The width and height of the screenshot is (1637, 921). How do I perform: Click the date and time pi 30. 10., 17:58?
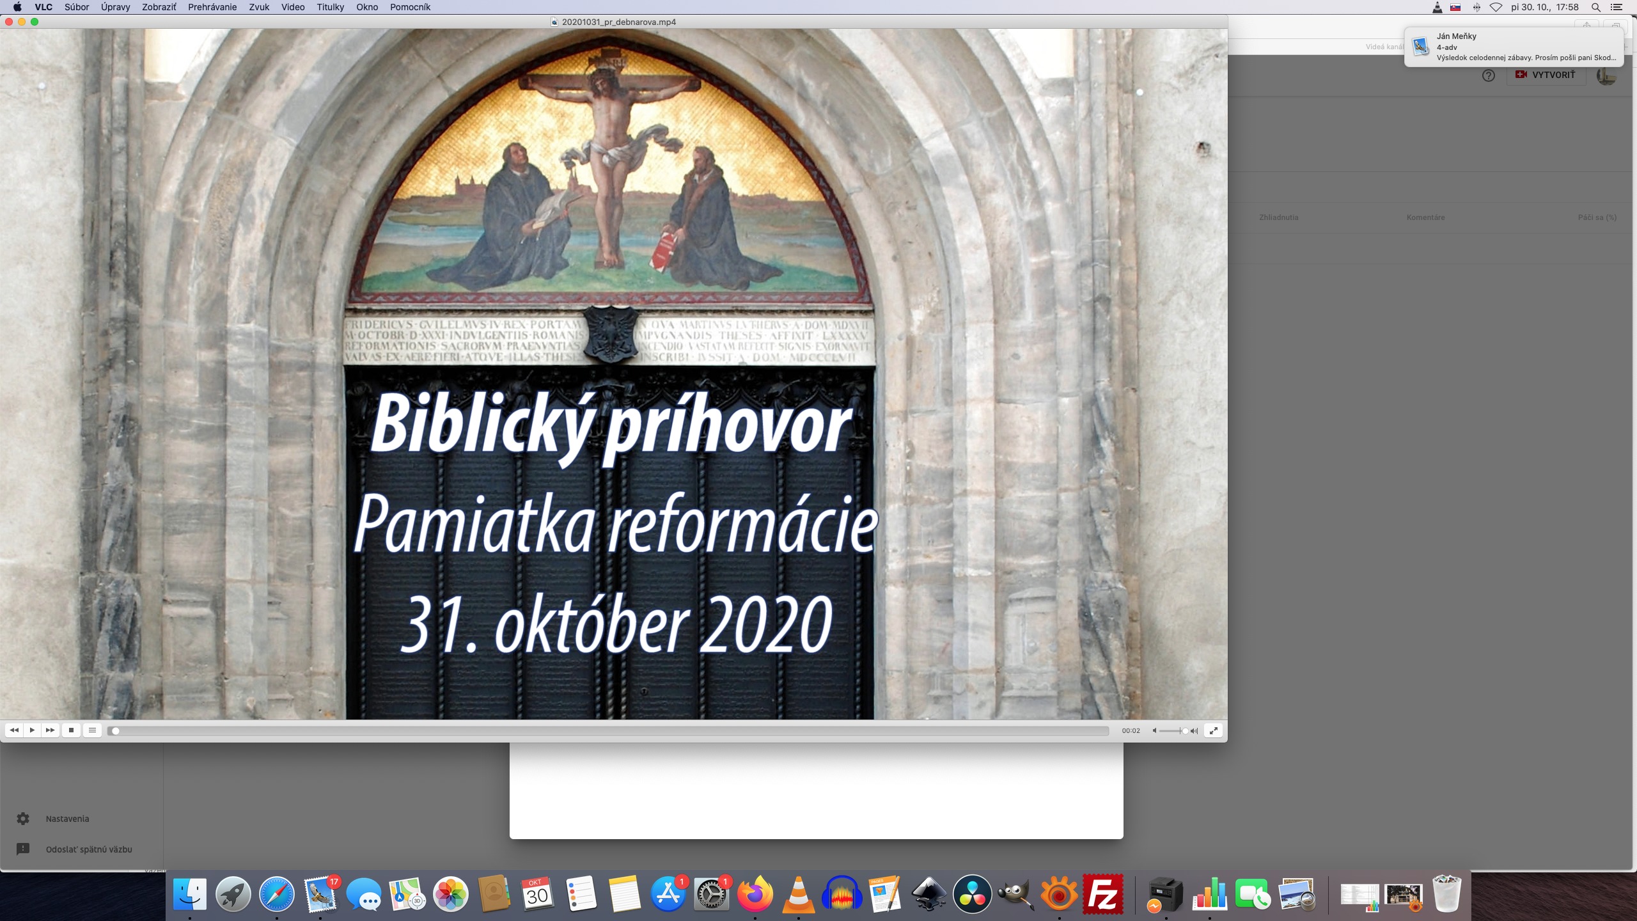(x=1544, y=7)
